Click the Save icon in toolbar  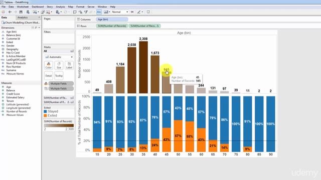pos(21,12)
